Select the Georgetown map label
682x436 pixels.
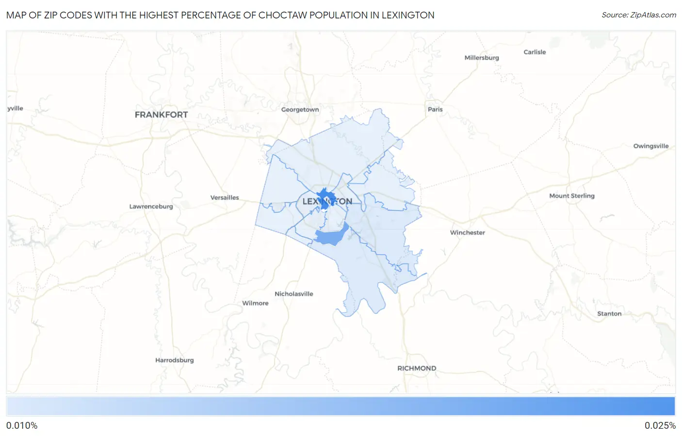pos(300,110)
